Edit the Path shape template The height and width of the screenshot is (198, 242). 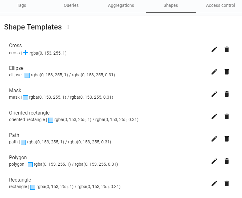click(x=214, y=139)
